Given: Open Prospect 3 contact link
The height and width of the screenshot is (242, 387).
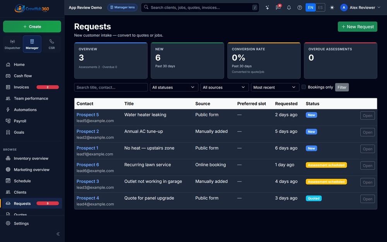Looking at the screenshot, I should (87, 181).
